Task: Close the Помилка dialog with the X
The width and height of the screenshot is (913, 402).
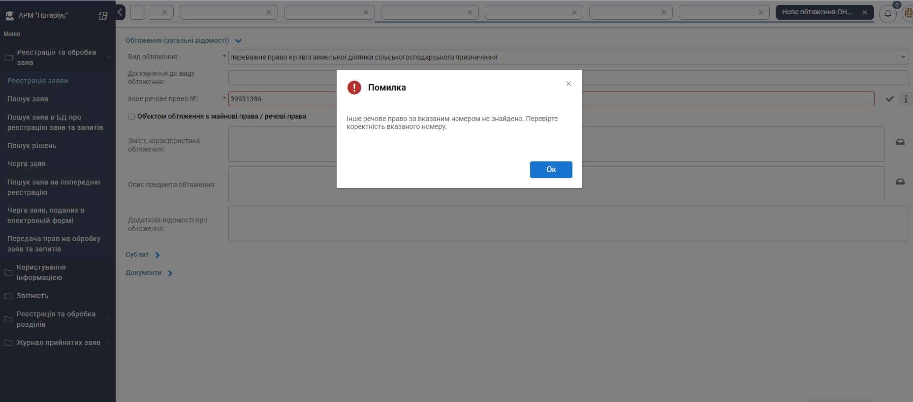Action: (x=568, y=84)
